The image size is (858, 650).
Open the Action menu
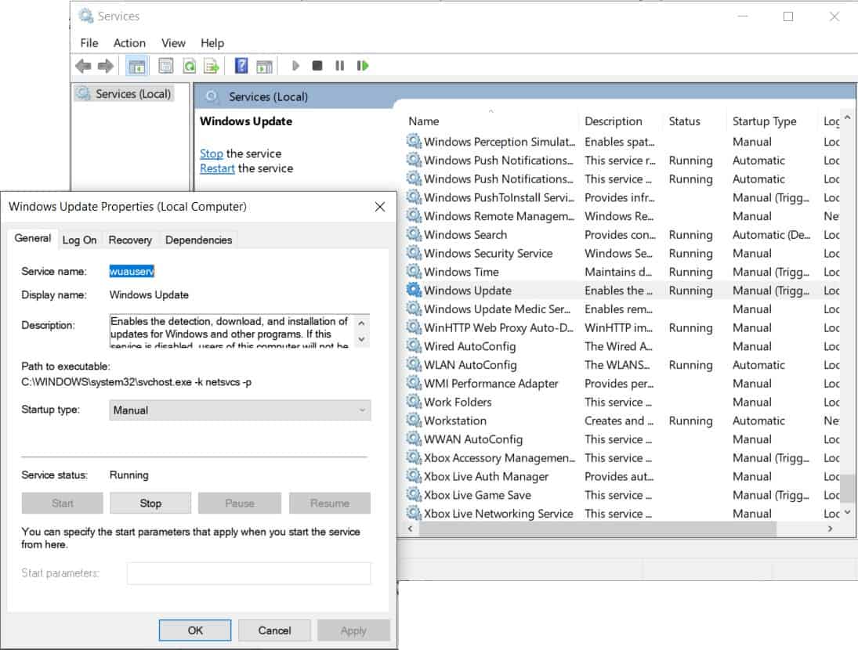(129, 43)
